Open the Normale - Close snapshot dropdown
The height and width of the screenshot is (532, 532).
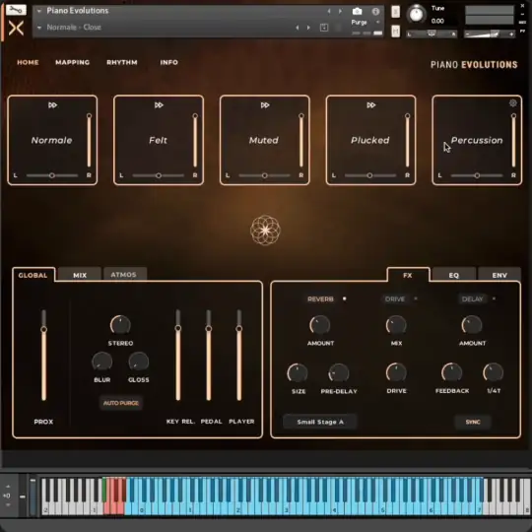pos(39,28)
